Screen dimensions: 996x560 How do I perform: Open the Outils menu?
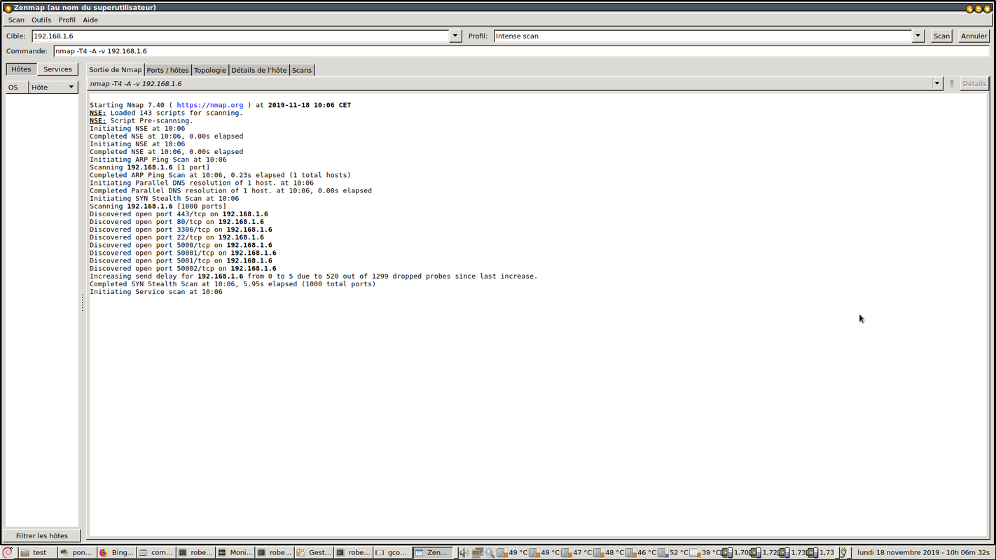tap(41, 20)
